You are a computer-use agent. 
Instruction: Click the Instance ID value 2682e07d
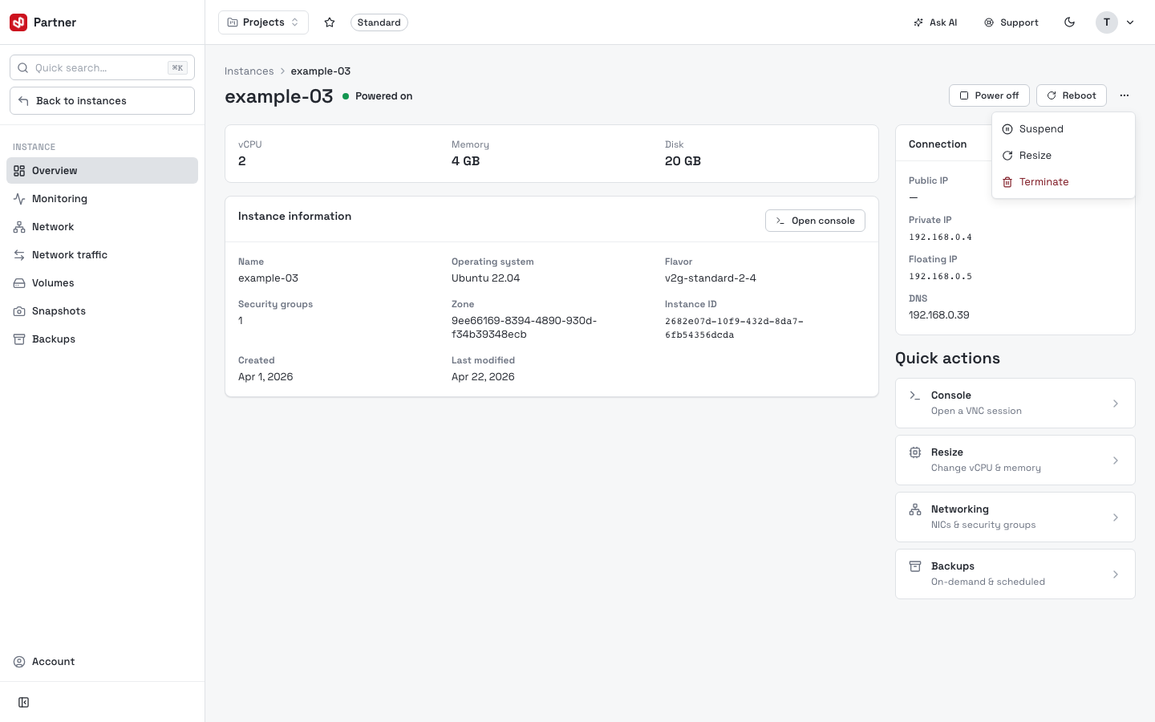(x=734, y=328)
